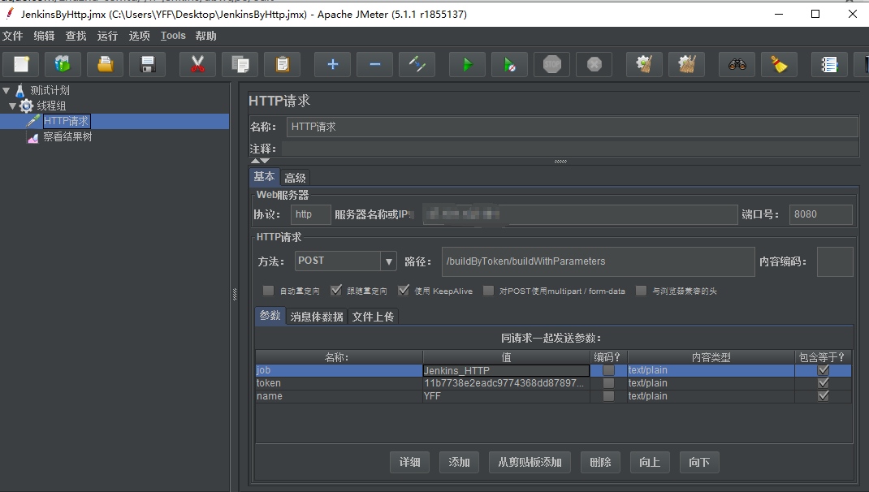This screenshot has height=492, width=869.
Task: Enable multipart/form-data for POST checkbox
Action: (488, 291)
